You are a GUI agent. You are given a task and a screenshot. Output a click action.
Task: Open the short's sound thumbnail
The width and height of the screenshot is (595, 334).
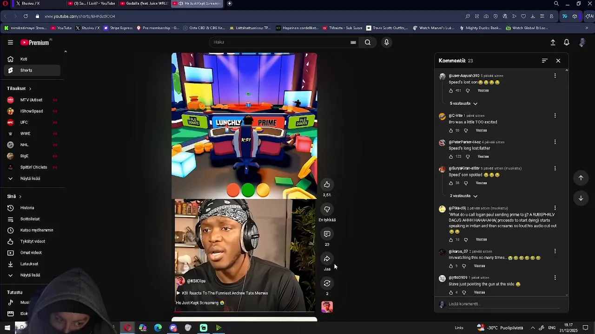[327, 307]
